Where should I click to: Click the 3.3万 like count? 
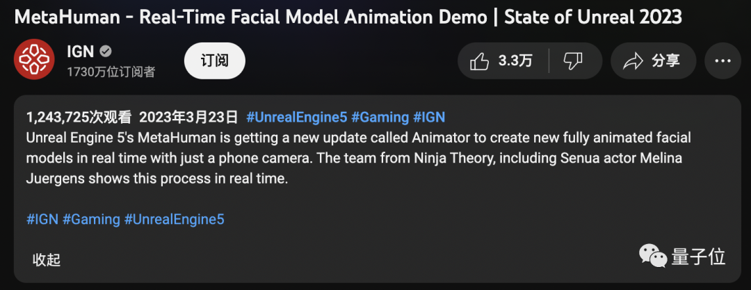click(515, 61)
